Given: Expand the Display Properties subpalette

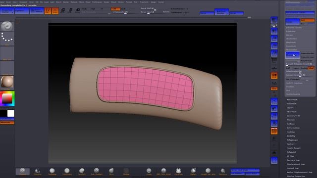Looking at the screenshot, I should pos(296,176).
